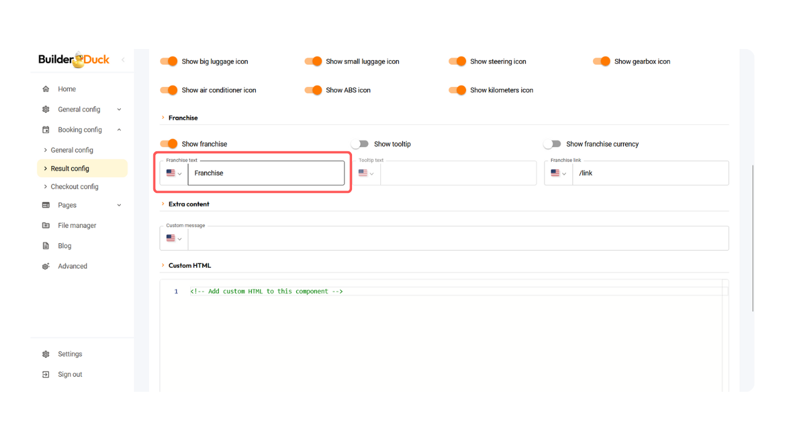Toggle off Show ABS icon
The height and width of the screenshot is (441, 785).
click(x=313, y=90)
